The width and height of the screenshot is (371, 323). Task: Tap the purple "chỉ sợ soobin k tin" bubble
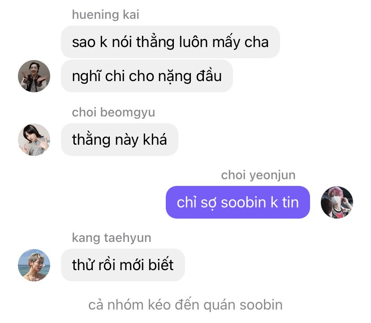(238, 202)
